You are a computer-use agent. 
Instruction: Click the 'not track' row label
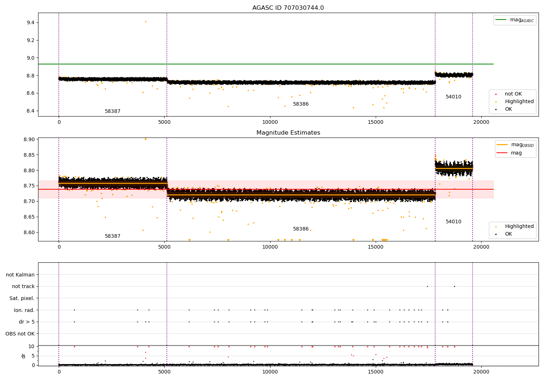[23, 287]
